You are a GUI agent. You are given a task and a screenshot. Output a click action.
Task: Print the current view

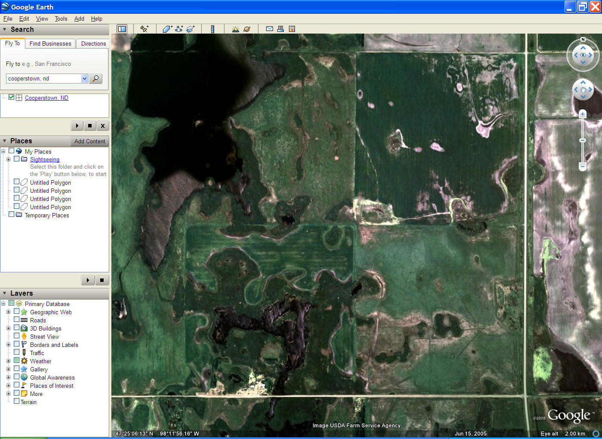click(280, 29)
